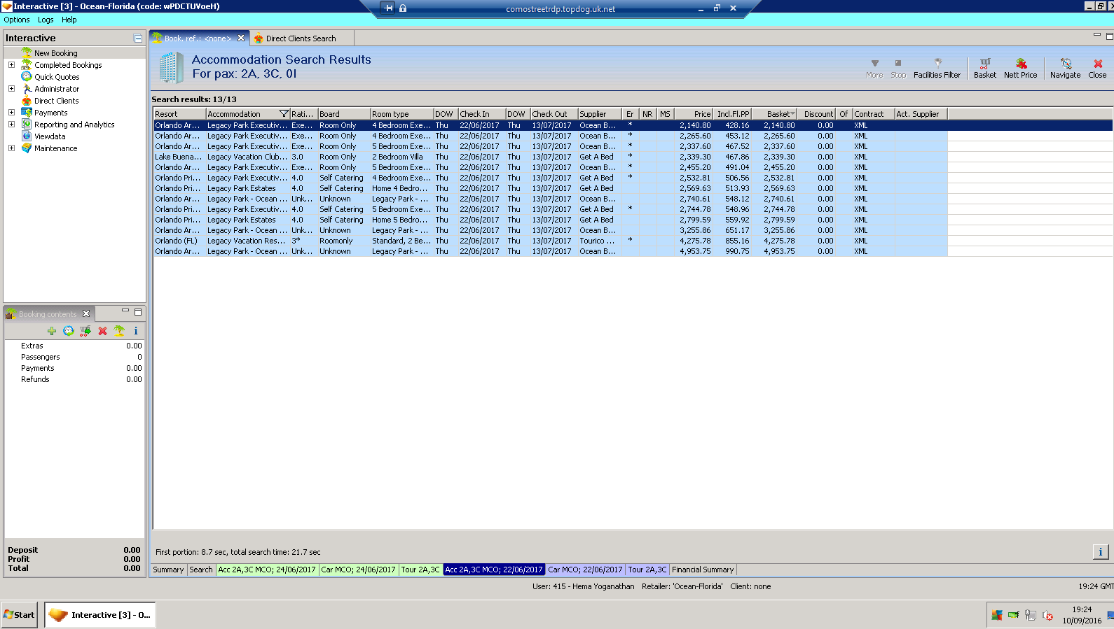Screen dimensions: 1114x629
Task: Click the Completed Bookings icon
Action: pos(27,64)
